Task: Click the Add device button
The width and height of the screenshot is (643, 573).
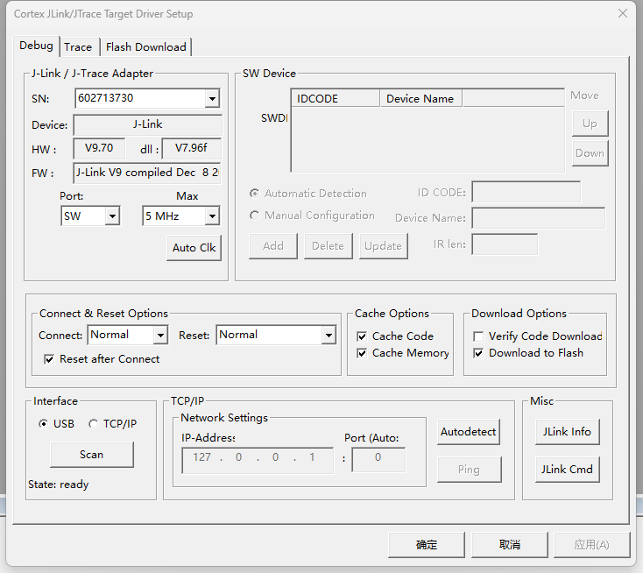Action: 273,246
